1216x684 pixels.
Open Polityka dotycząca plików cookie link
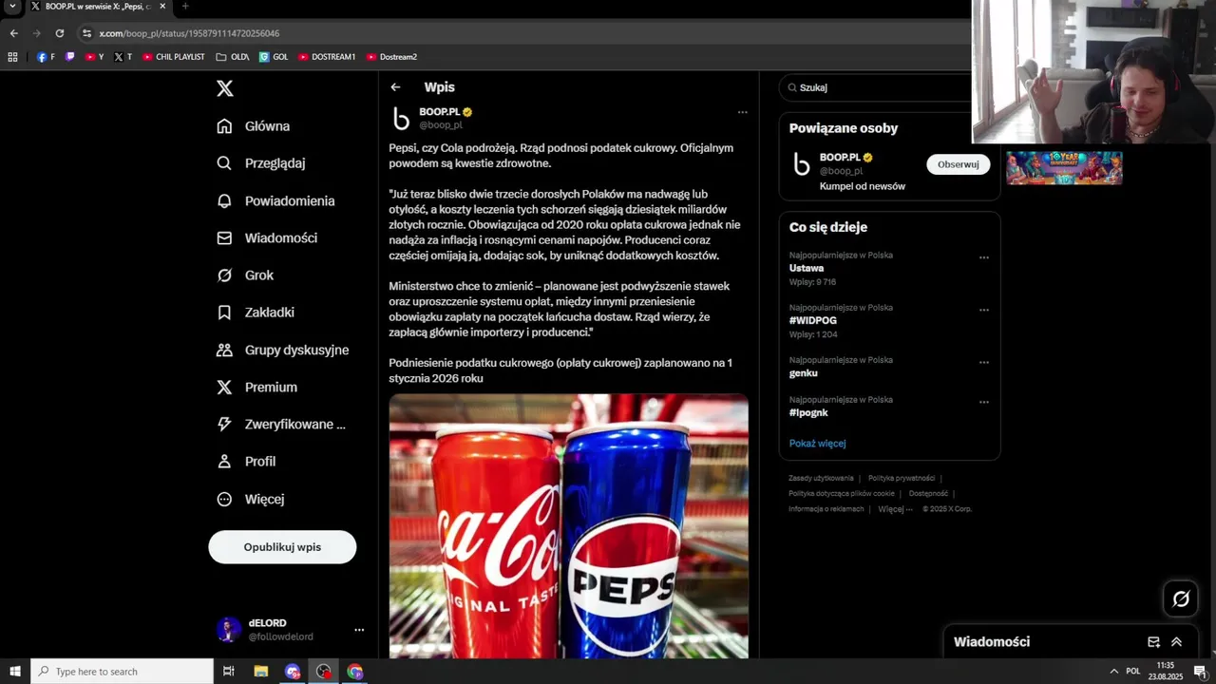click(x=842, y=493)
